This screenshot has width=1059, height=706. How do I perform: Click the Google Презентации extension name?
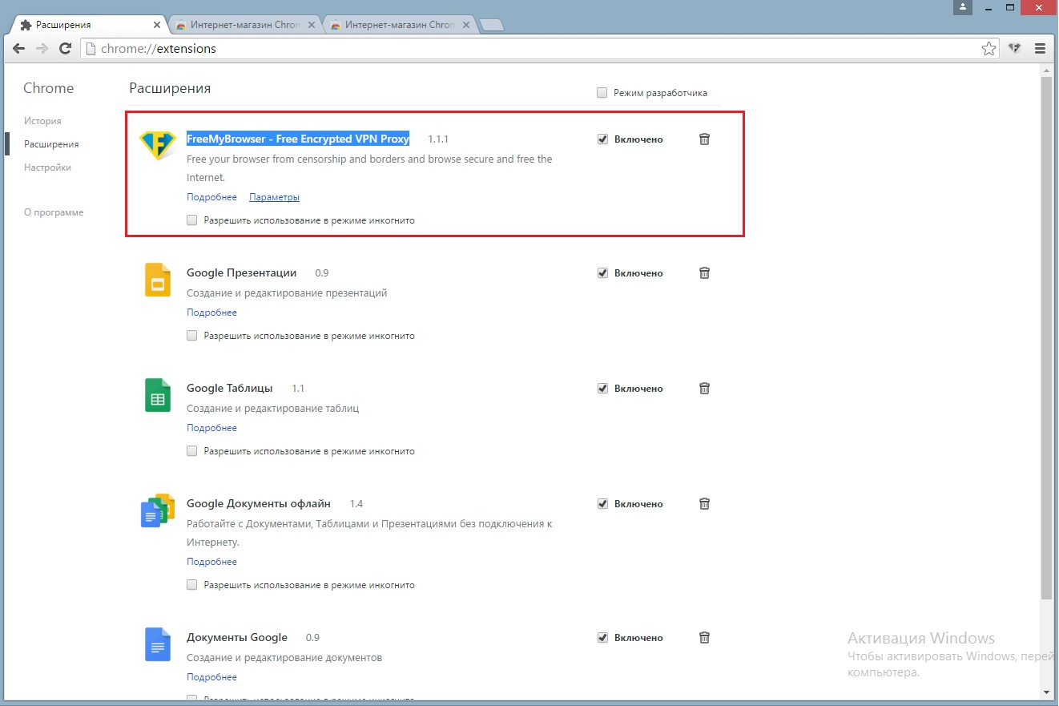tap(241, 273)
